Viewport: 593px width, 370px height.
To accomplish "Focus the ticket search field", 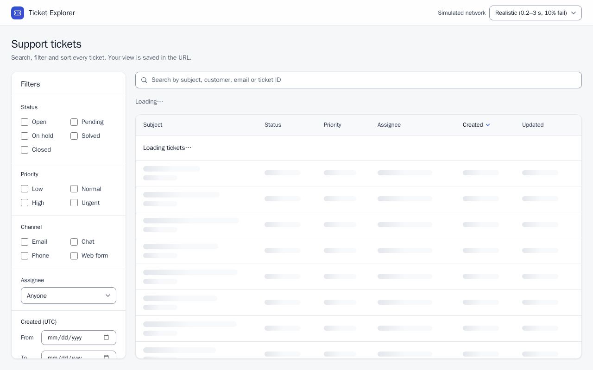I will pyautogui.click(x=359, y=80).
